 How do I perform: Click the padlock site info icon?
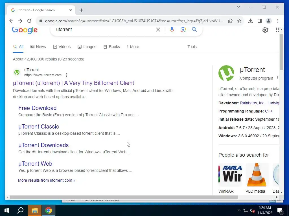(x=41, y=21)
